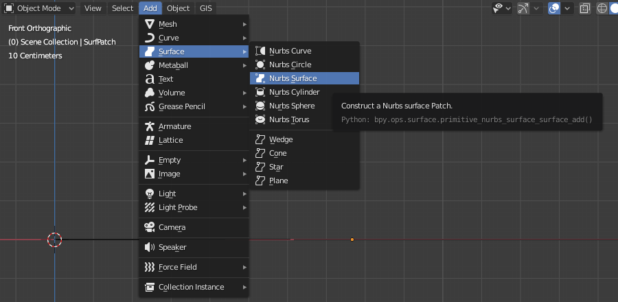Open the View menu in header
The height and width of the screenshot is (302, 618).
(x=93, y=8)
